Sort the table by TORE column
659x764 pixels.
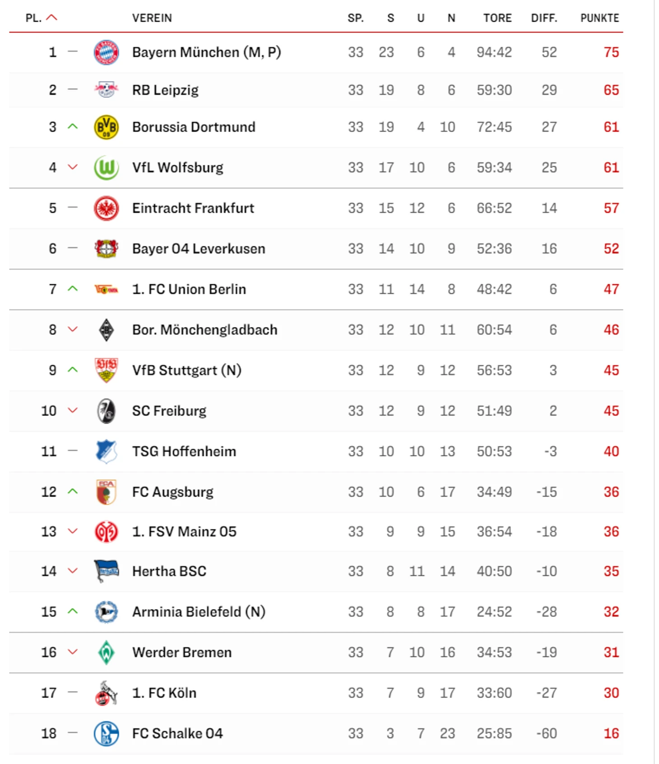click(x=497, y=18)
